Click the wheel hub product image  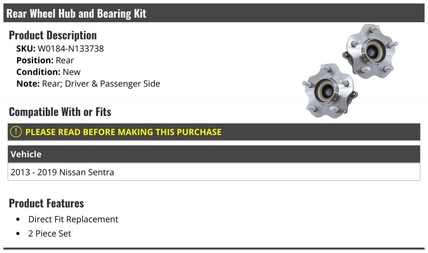[350, 71]
